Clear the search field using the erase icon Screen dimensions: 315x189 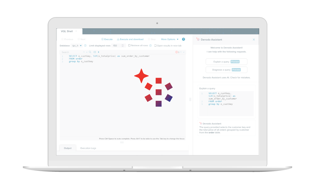click(94, 52)
